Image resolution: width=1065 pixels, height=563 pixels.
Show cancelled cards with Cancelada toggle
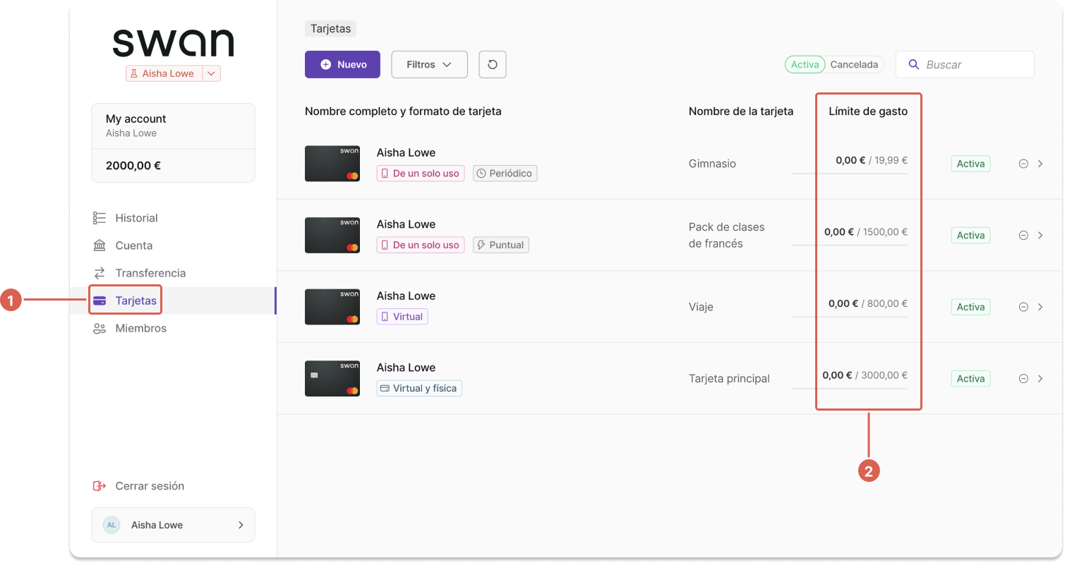[x=854, y=64]
